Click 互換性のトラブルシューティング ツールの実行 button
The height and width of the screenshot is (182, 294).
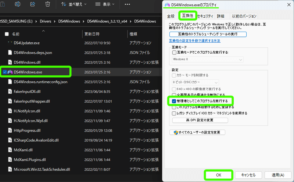(x=208, y=34)
